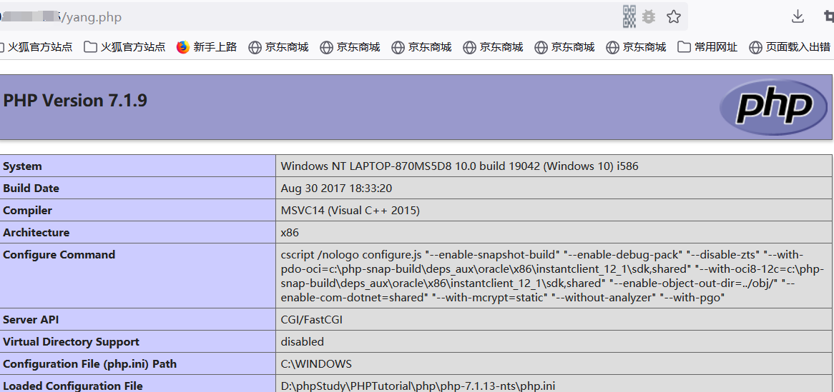Click the Windows NT LAPTOP-870MS5D8 system value
The image size is (834, 392).
[x=459, y=166]
